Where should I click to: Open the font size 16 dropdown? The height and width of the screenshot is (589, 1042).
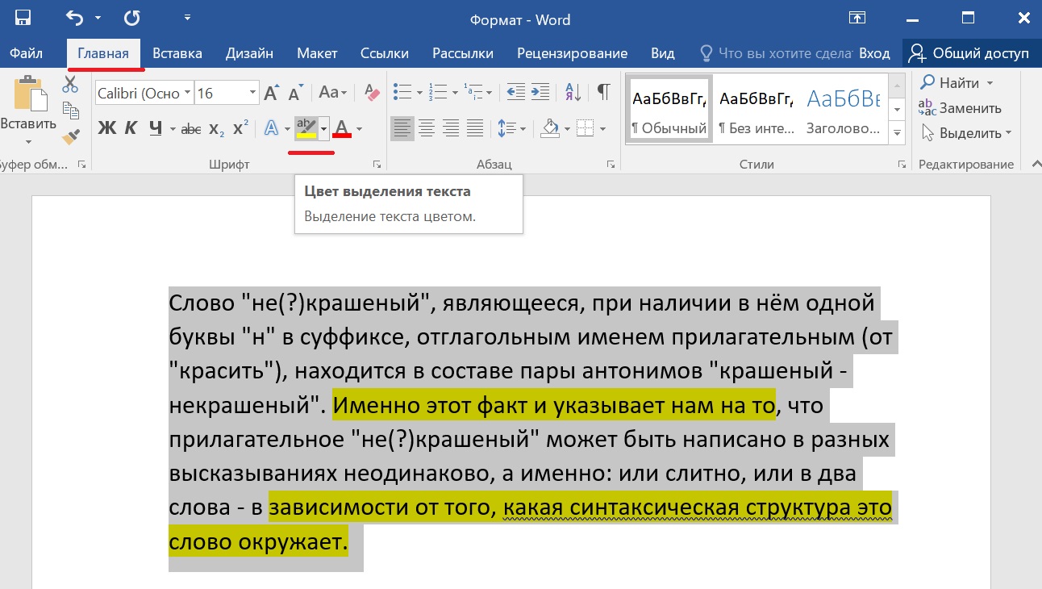click(253, 93)
